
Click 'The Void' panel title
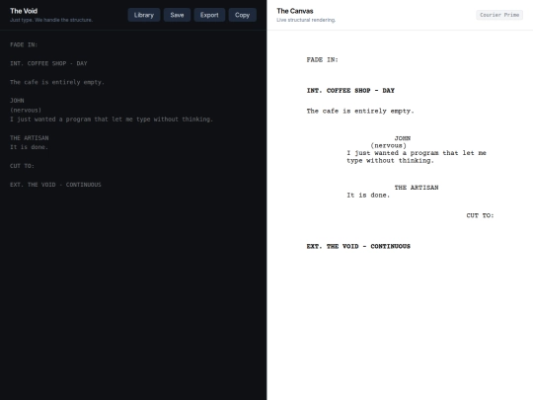[x=24, y=11]
